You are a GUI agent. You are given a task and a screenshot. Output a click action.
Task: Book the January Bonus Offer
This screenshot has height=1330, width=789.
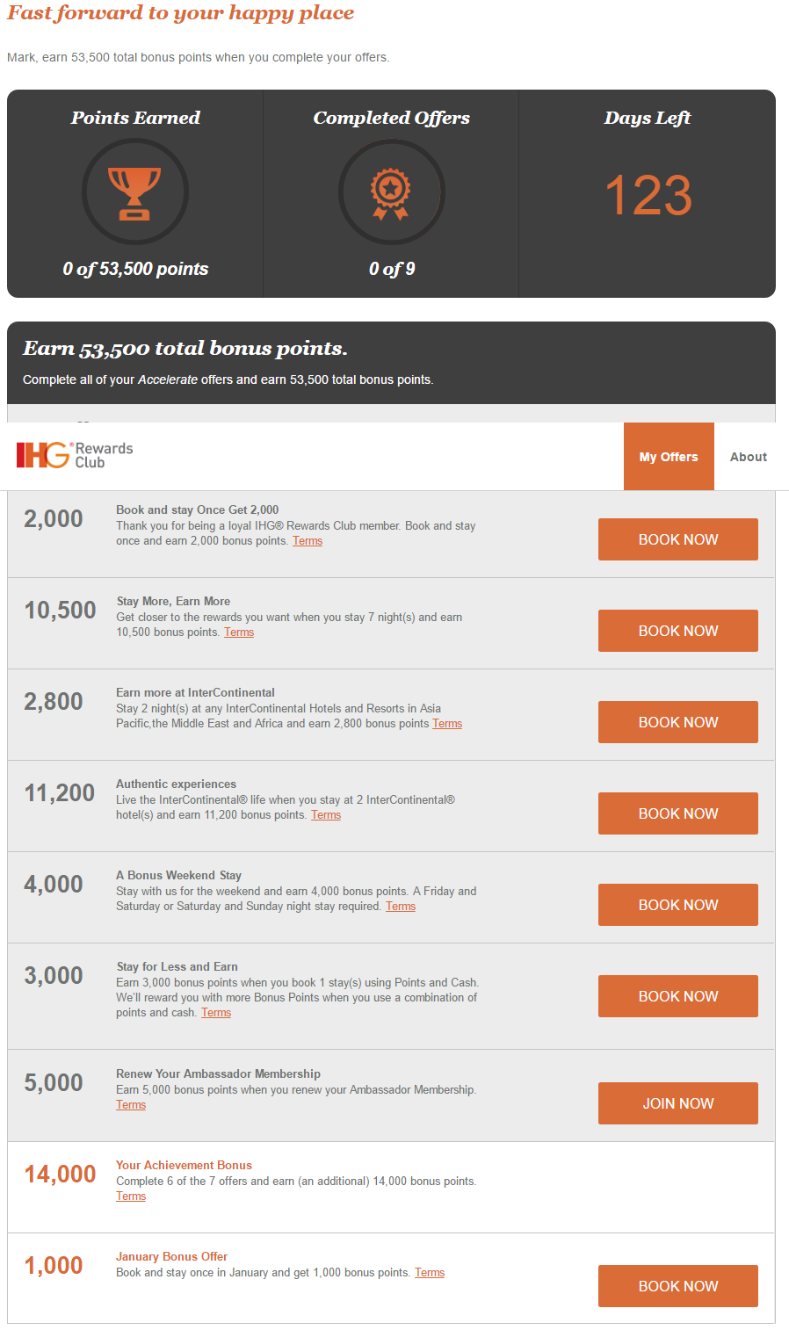tap(678, 1286)
